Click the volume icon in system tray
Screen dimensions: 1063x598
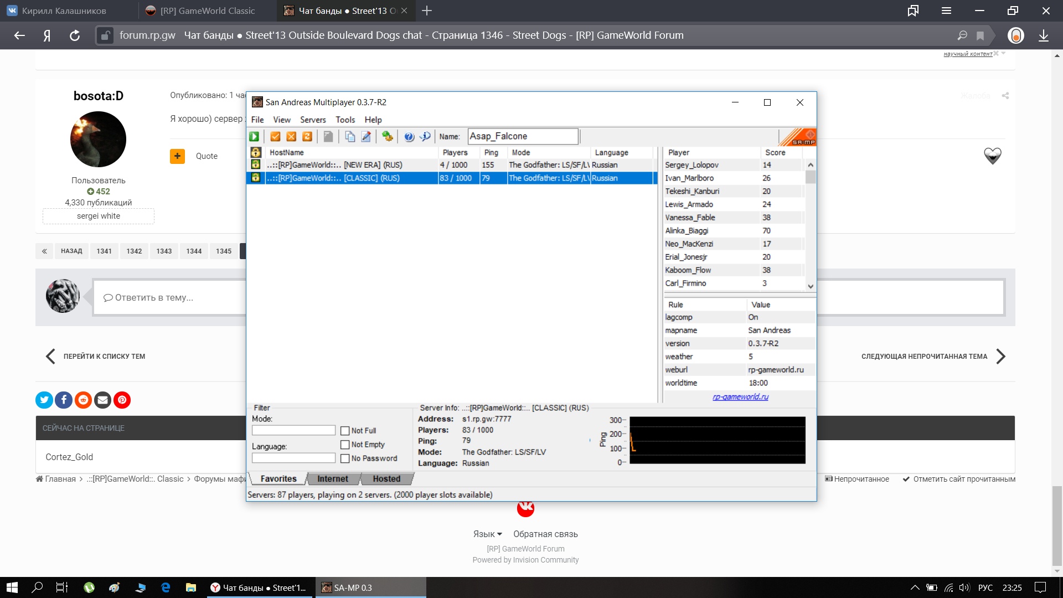964,587
